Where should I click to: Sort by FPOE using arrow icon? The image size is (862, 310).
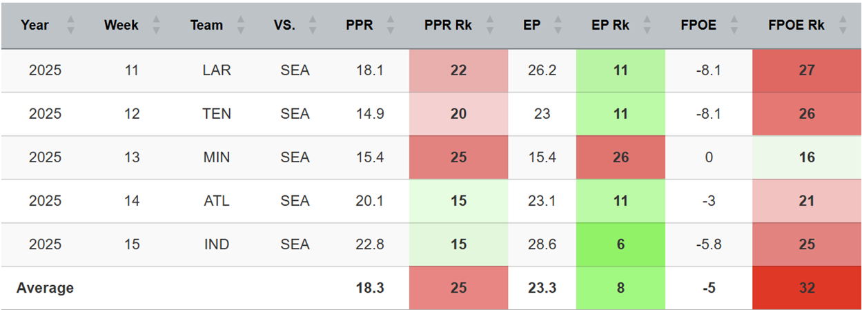(x=735, y=26)
